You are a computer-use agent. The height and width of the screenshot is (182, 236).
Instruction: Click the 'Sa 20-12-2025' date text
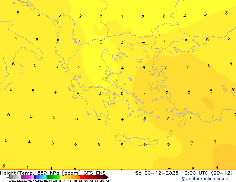click(x=157, y=173)
